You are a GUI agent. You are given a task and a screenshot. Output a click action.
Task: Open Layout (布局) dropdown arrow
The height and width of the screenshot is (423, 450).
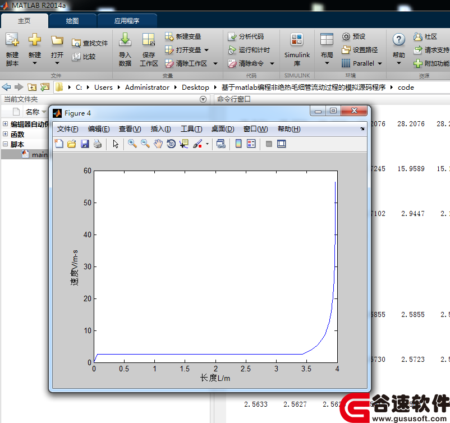[x=327, y=63]
